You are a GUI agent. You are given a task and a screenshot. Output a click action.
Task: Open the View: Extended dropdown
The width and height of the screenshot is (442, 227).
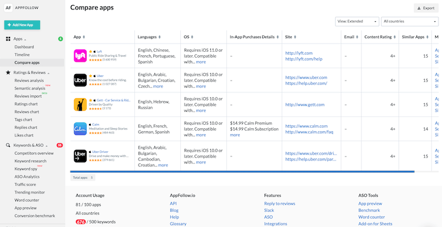[357, 21]
